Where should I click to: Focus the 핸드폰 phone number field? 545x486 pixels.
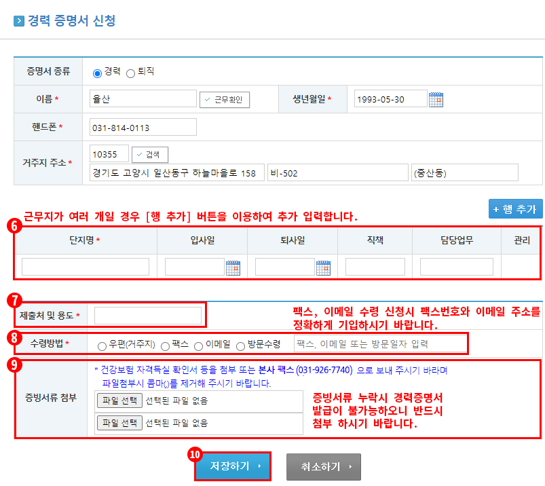click(143, 127)
